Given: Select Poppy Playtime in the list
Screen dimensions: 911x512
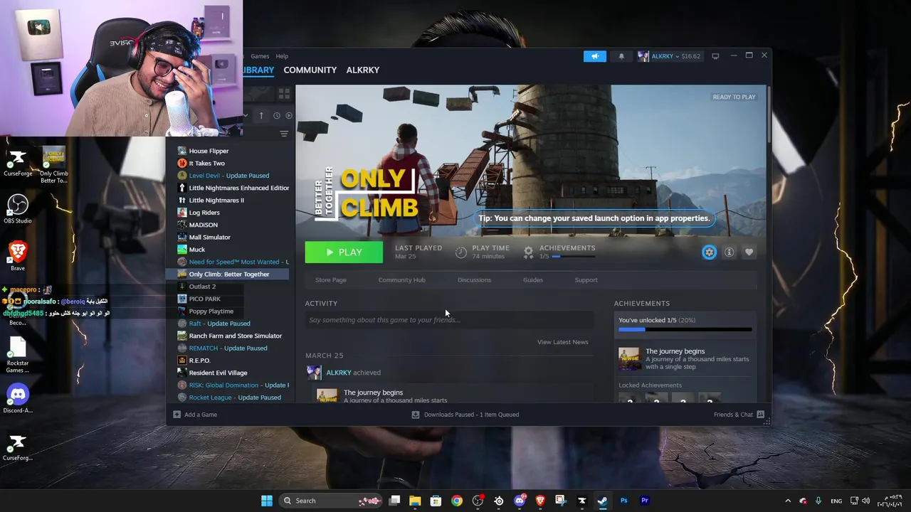Looking at the screenshot, I should 211,311.
